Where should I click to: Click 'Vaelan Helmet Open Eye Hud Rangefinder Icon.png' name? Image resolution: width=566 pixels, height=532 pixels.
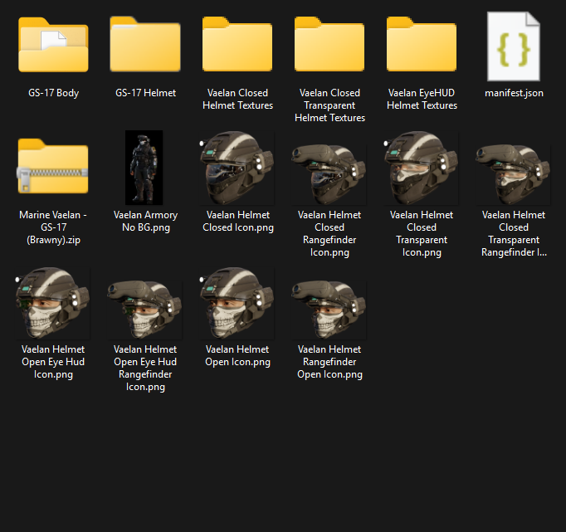145,368
